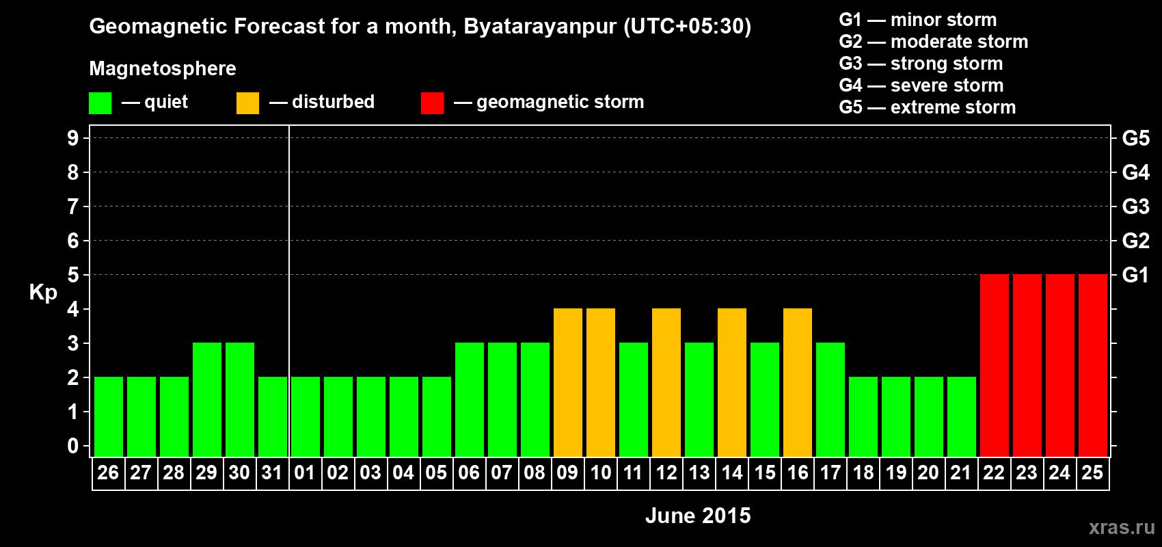This screenshot has width=1162, height=547.
Task: Click the green bar for day 26
Action: pos(109,416)
